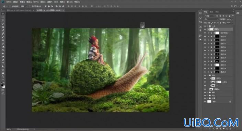Toggle Quick Mask mode in toolbox
The width and height of the screenshot is (242, 131).
point(3,90)
